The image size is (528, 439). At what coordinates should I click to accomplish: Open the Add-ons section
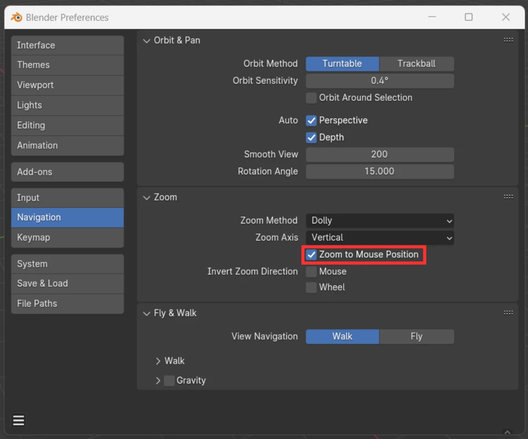tap(67, 172)
